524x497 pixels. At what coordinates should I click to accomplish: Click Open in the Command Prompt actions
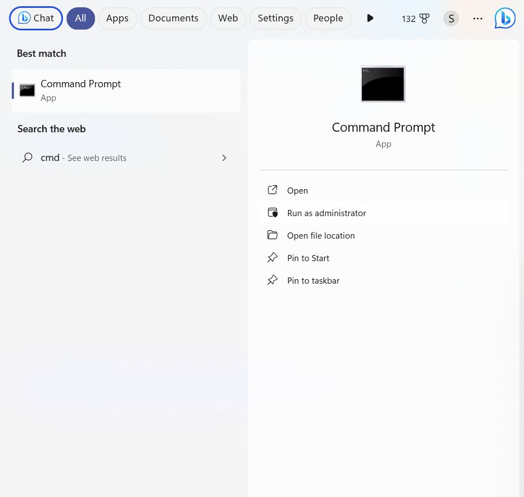point(297,190)
